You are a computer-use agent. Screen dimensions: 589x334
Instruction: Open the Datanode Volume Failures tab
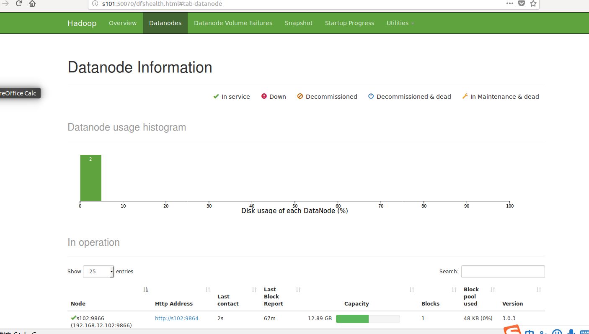pyautogui.click(x=233, y=23)
